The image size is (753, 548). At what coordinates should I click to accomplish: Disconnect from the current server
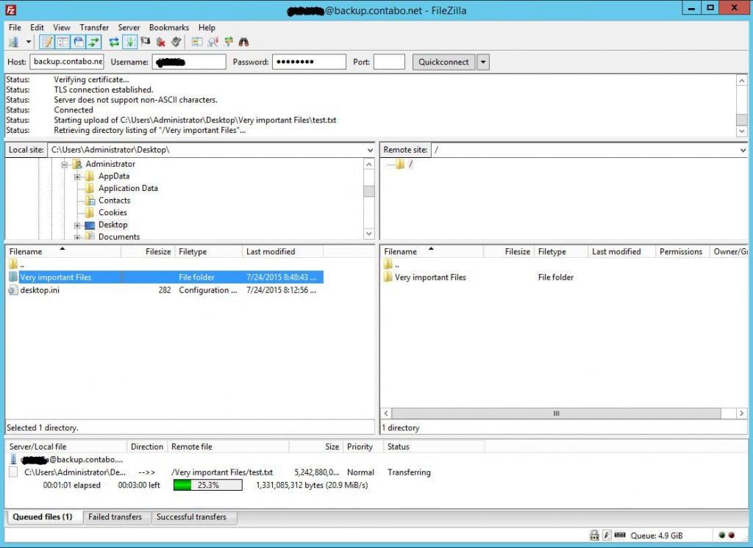click(161, 42)
